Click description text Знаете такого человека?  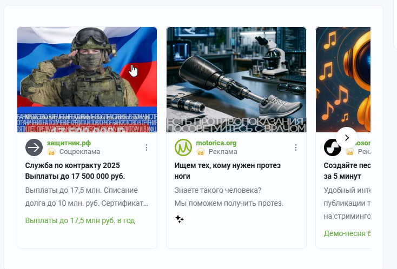[x=218, y=190]
